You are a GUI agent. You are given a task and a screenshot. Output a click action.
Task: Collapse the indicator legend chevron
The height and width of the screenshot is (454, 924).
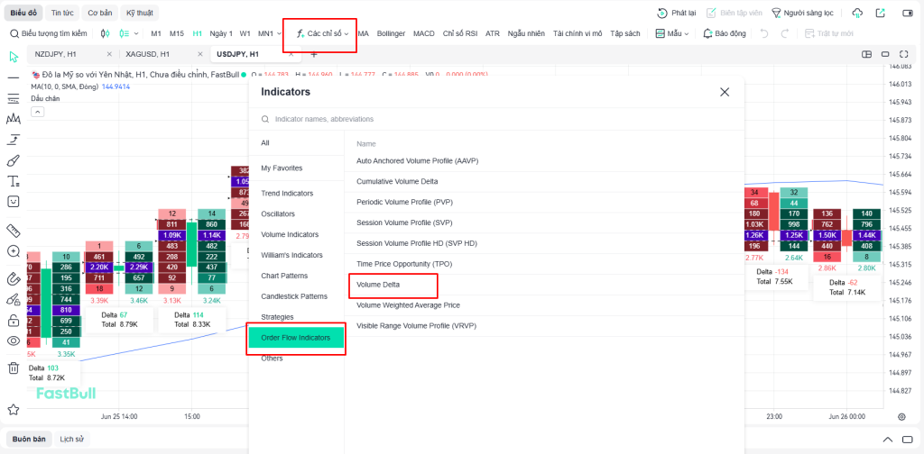(x=37, y=111)
